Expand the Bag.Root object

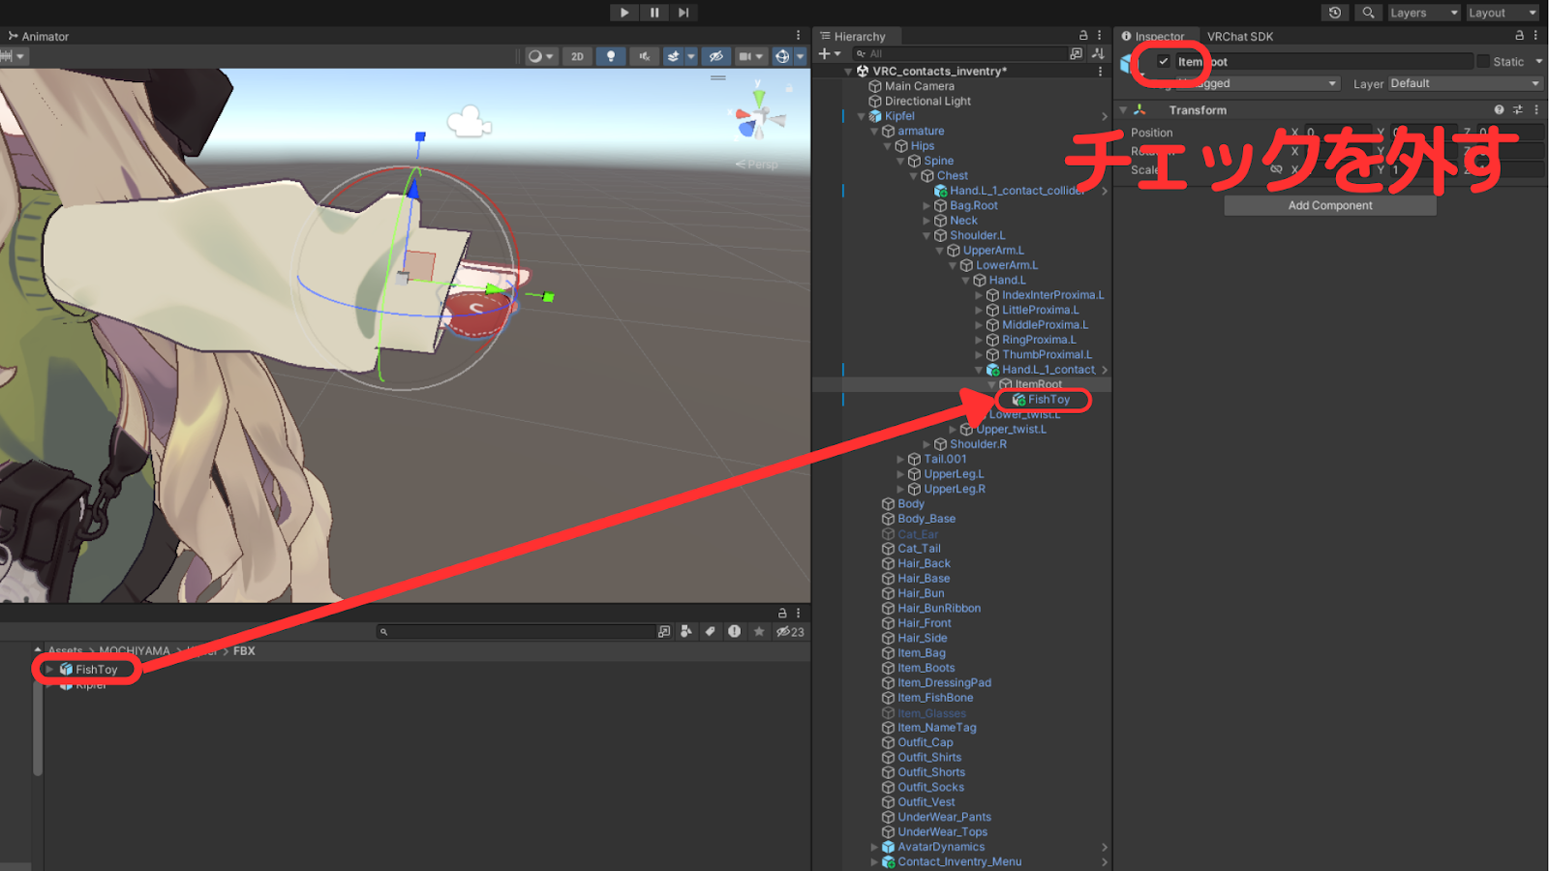point(926,206)
